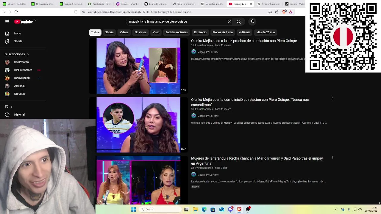Clear the search query with the X
Screen dimensions: 381x214
coord(229,21)
